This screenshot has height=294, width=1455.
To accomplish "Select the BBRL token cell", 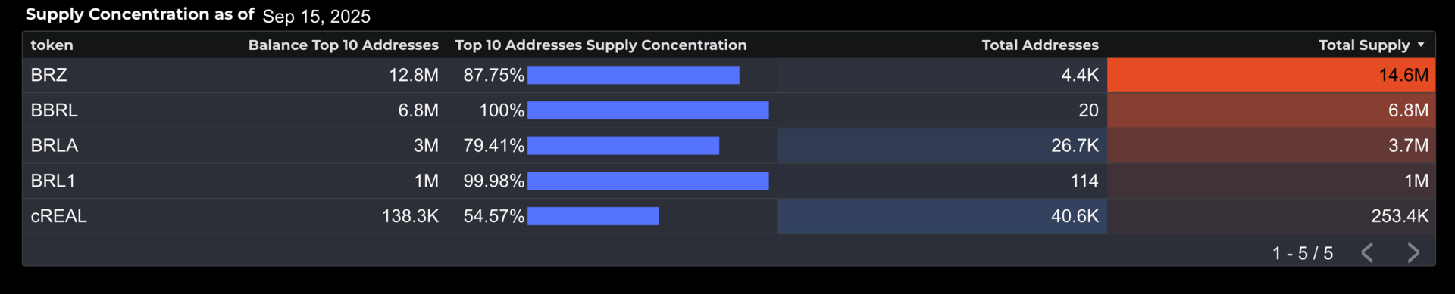I will point(54,110).
